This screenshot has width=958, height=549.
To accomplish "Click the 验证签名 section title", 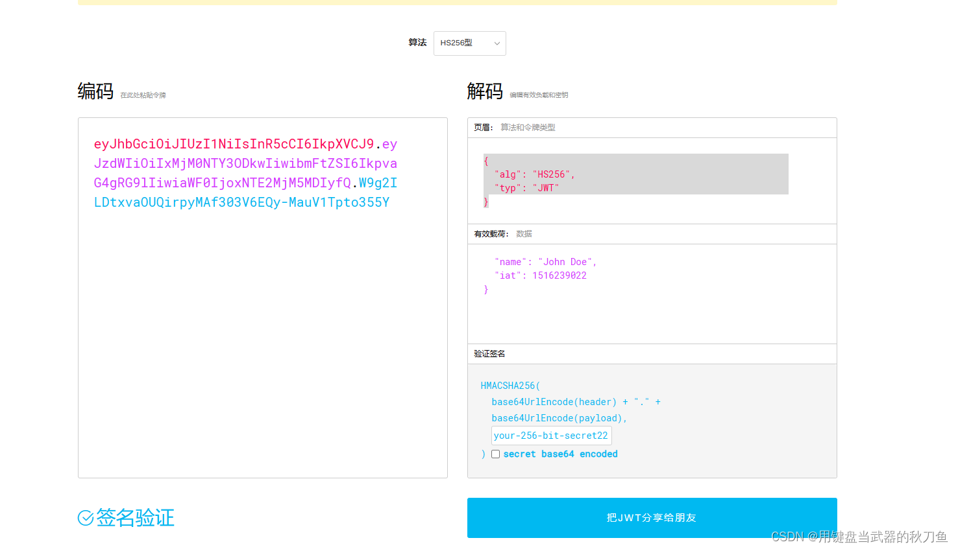I will tap(488, 353).
